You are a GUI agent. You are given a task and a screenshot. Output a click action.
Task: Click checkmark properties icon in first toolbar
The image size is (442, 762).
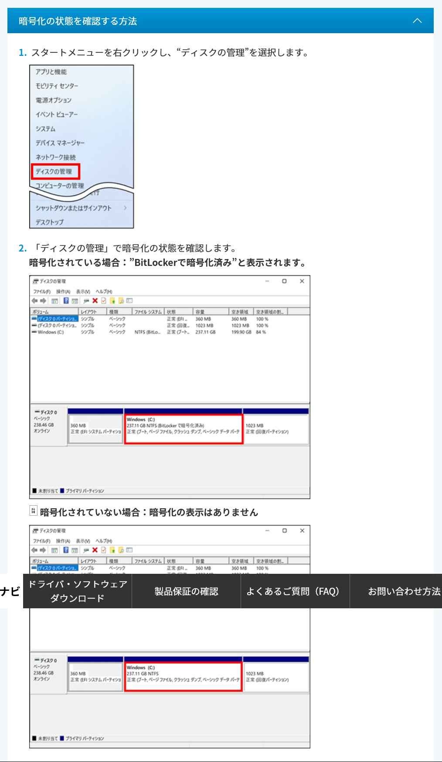(x=103, y=300)
